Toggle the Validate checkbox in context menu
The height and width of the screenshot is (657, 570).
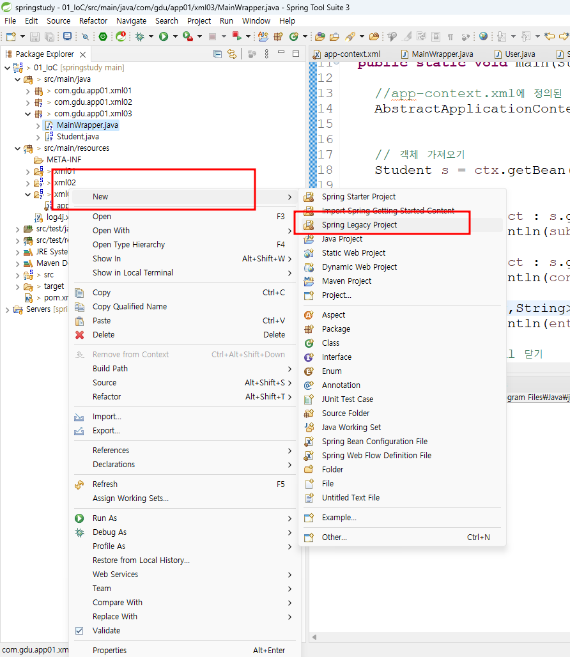[x=79, y=631]
